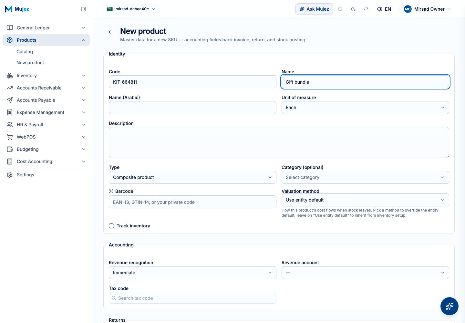The height and width of the screenshot is (323, 465).
Task: Click the Accounts Receivable trend icon
Action: click(10, 88)
